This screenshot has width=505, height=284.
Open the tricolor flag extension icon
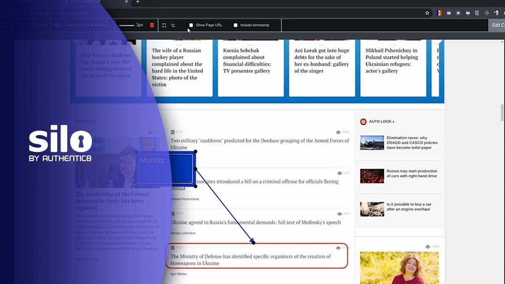(439, 13)
